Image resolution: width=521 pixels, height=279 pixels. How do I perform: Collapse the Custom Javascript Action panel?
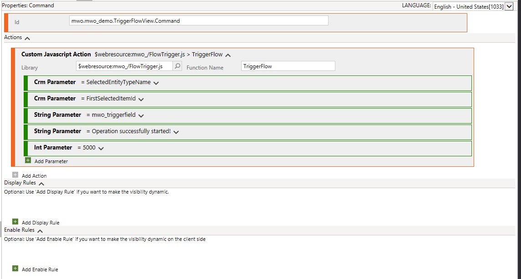(x=228, y=55)
